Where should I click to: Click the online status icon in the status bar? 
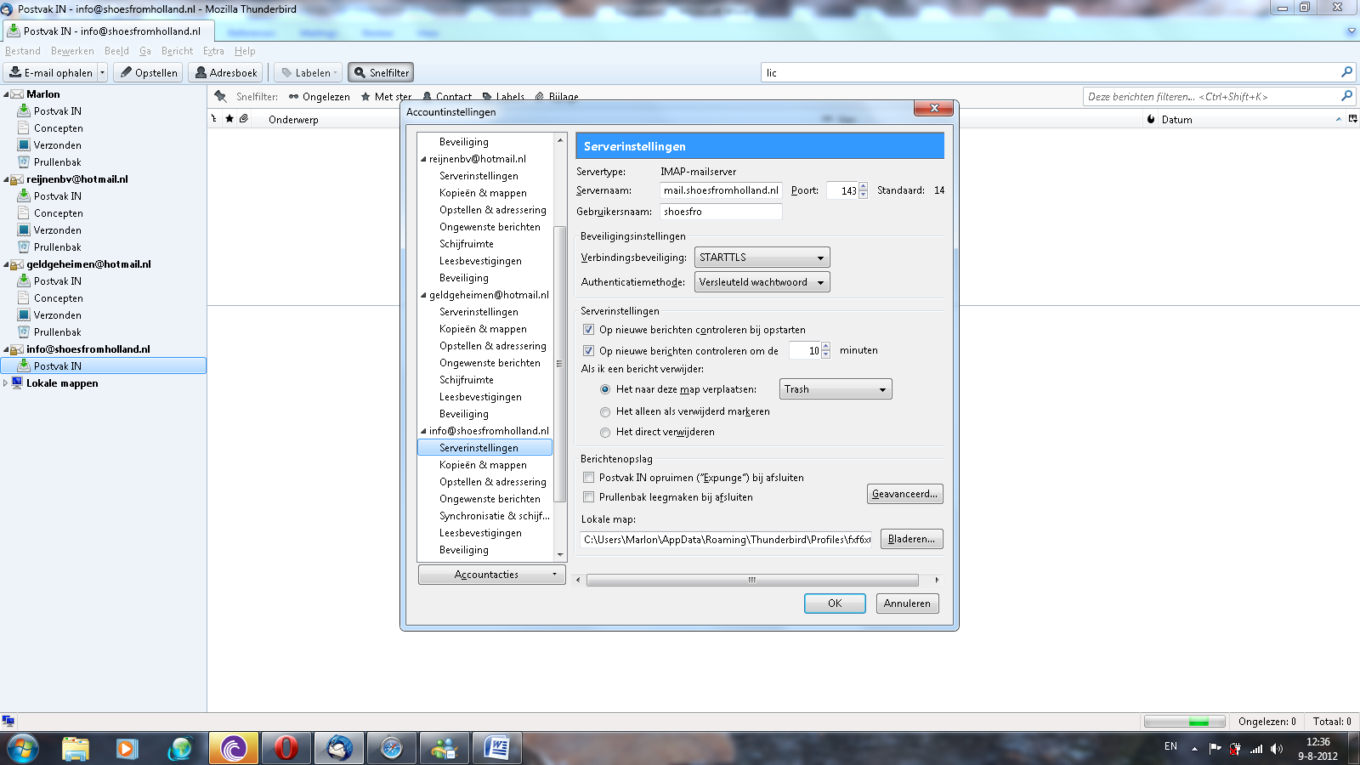8,721
